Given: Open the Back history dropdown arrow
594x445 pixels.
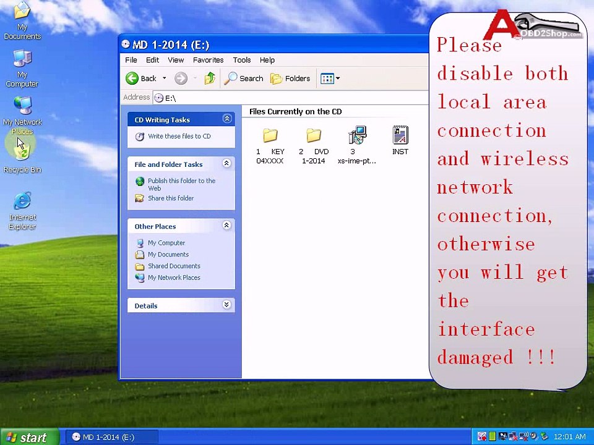Looking at the screenshot, I should click(x=164, y=78).
